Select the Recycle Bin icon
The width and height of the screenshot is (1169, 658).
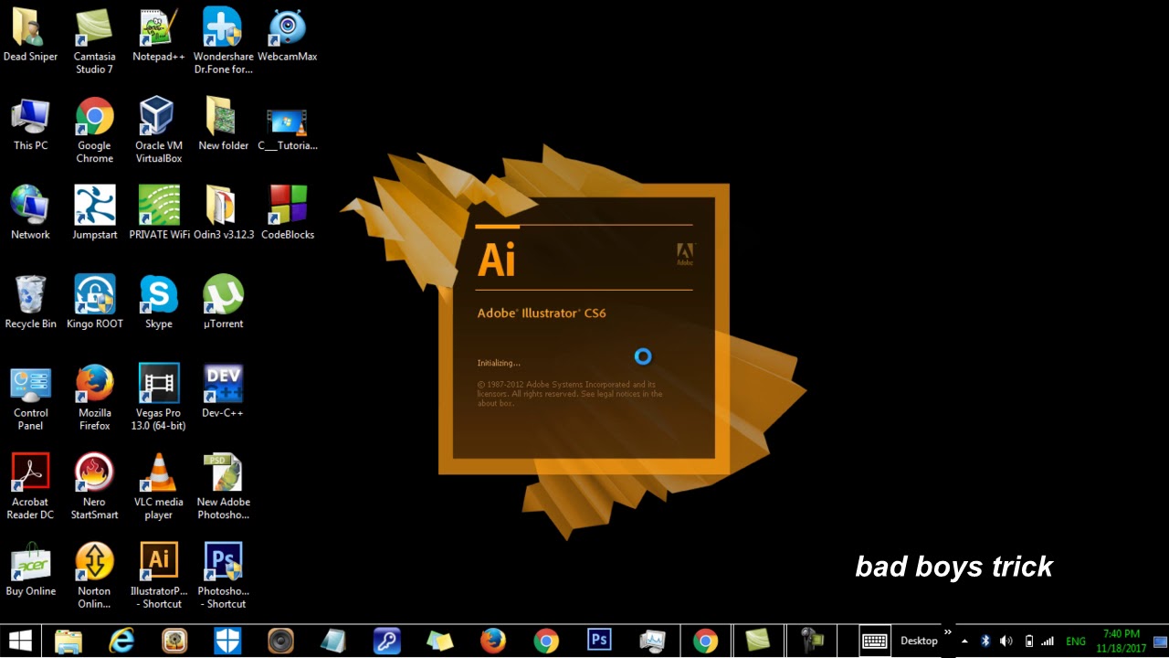tap(30, 302)
